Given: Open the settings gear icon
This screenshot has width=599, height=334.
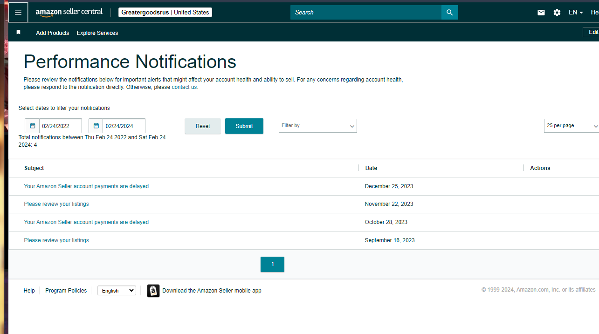Looking at the screenshot, I should tap(557, 13).
